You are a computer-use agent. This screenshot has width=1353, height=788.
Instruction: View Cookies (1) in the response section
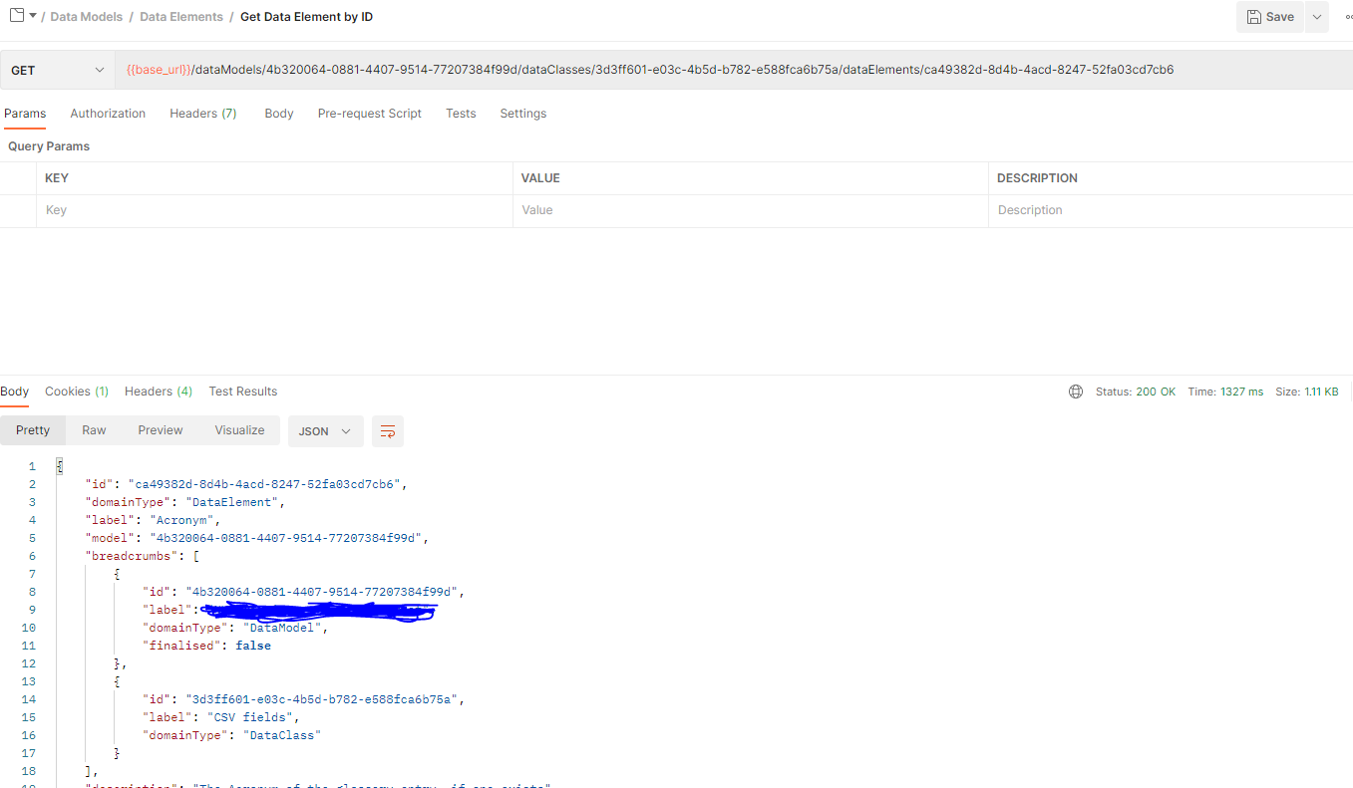76,391
